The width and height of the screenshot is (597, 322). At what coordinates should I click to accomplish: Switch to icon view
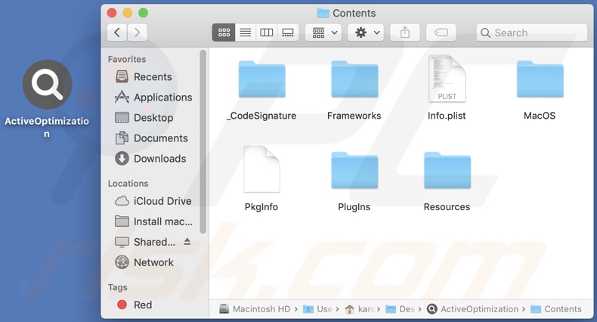[224, 33]
